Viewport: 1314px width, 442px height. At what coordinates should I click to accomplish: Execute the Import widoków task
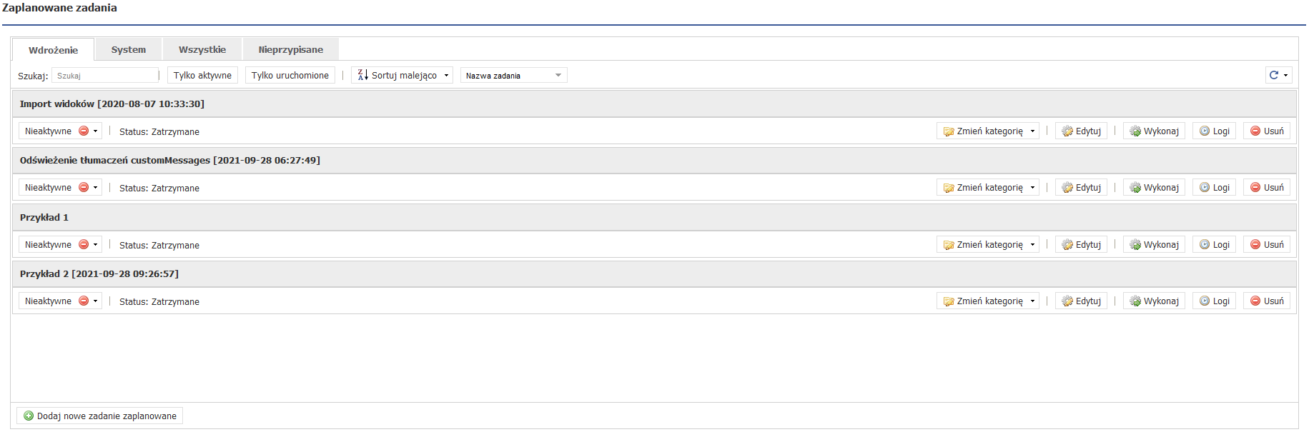(1154, 131)
